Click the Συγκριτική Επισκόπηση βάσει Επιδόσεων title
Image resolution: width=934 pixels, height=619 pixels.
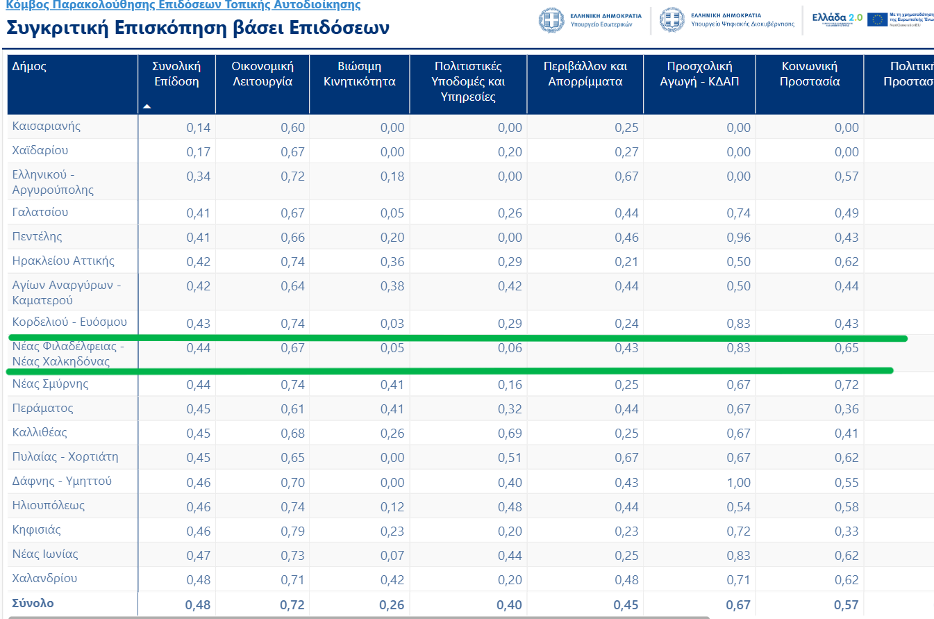click(x=198, y=28)
